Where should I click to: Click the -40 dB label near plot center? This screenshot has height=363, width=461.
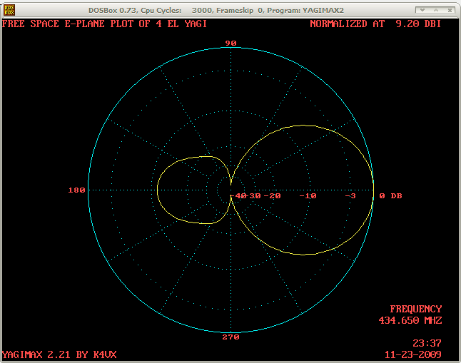240,195
